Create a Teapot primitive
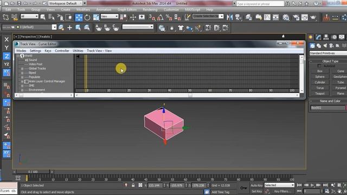 320,94
